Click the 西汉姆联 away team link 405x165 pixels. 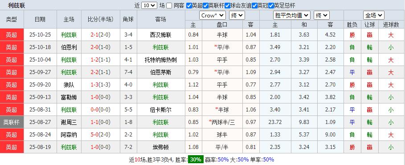[161, 35]
